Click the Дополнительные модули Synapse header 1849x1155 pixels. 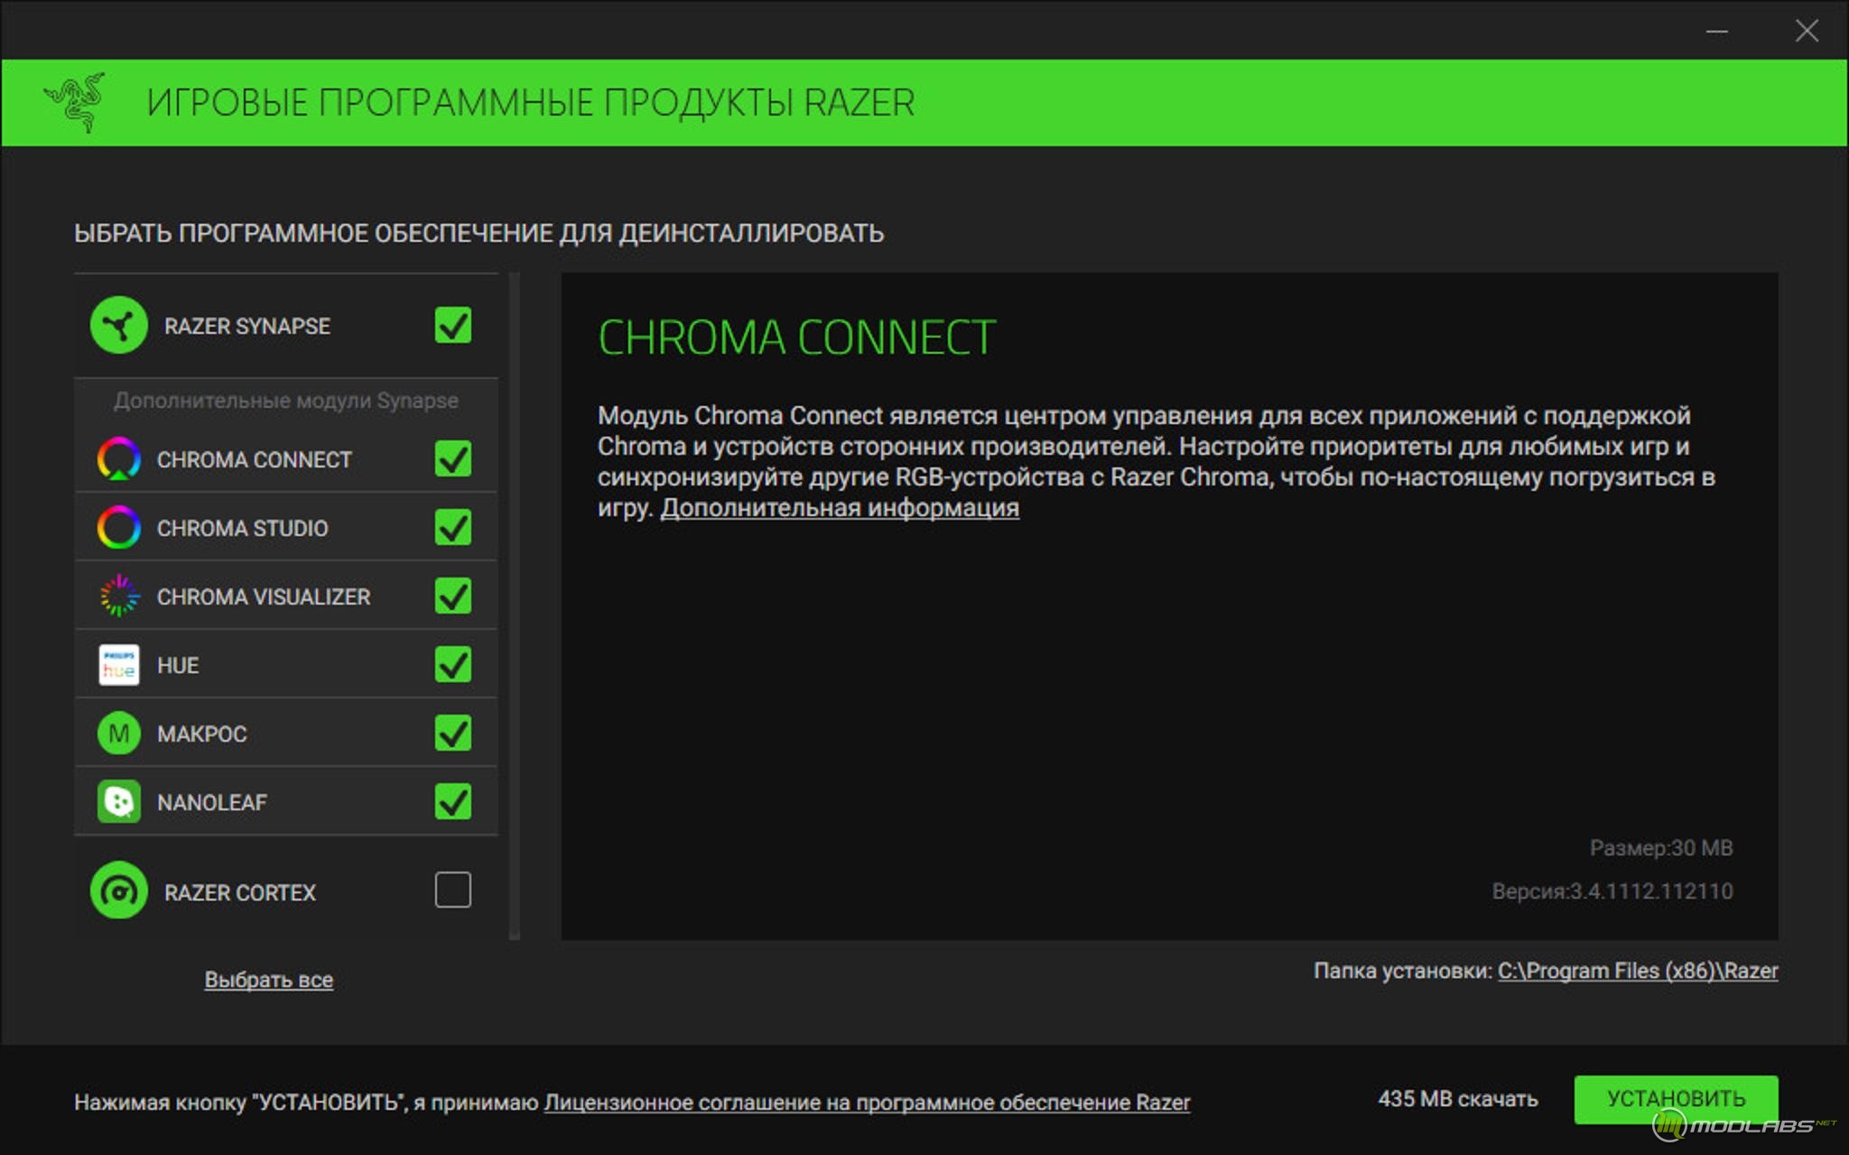(286, 401)
